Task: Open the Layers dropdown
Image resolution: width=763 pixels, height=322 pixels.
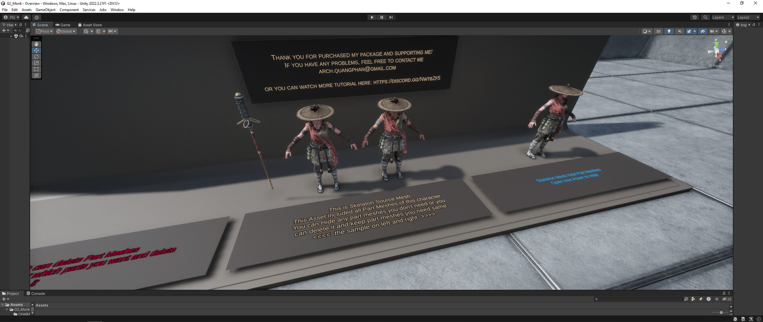Action: pos(723,17)
